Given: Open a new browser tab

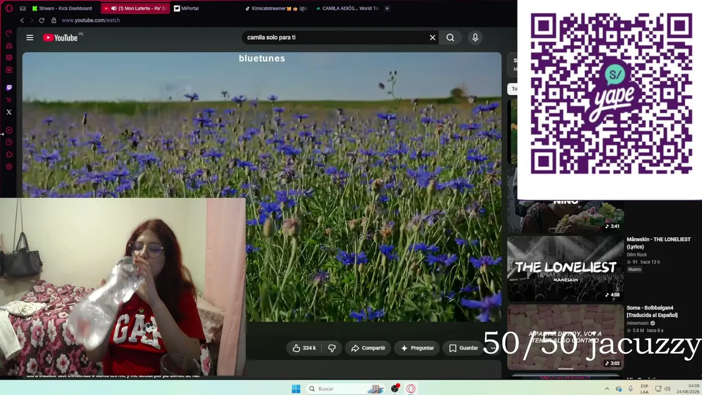Looking at the screenshot, I should [387, 8].
